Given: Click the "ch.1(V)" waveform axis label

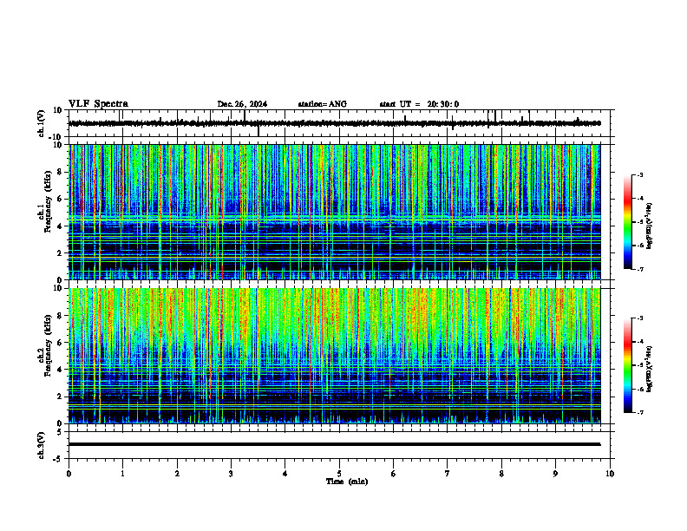Looking at the screenshot, I should point(42,123).
